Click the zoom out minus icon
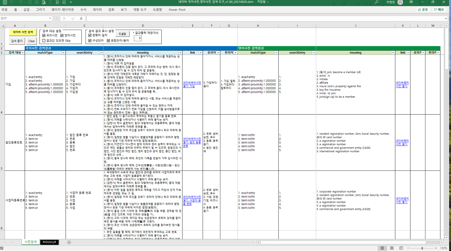The image size is (451, 251). 409,248
